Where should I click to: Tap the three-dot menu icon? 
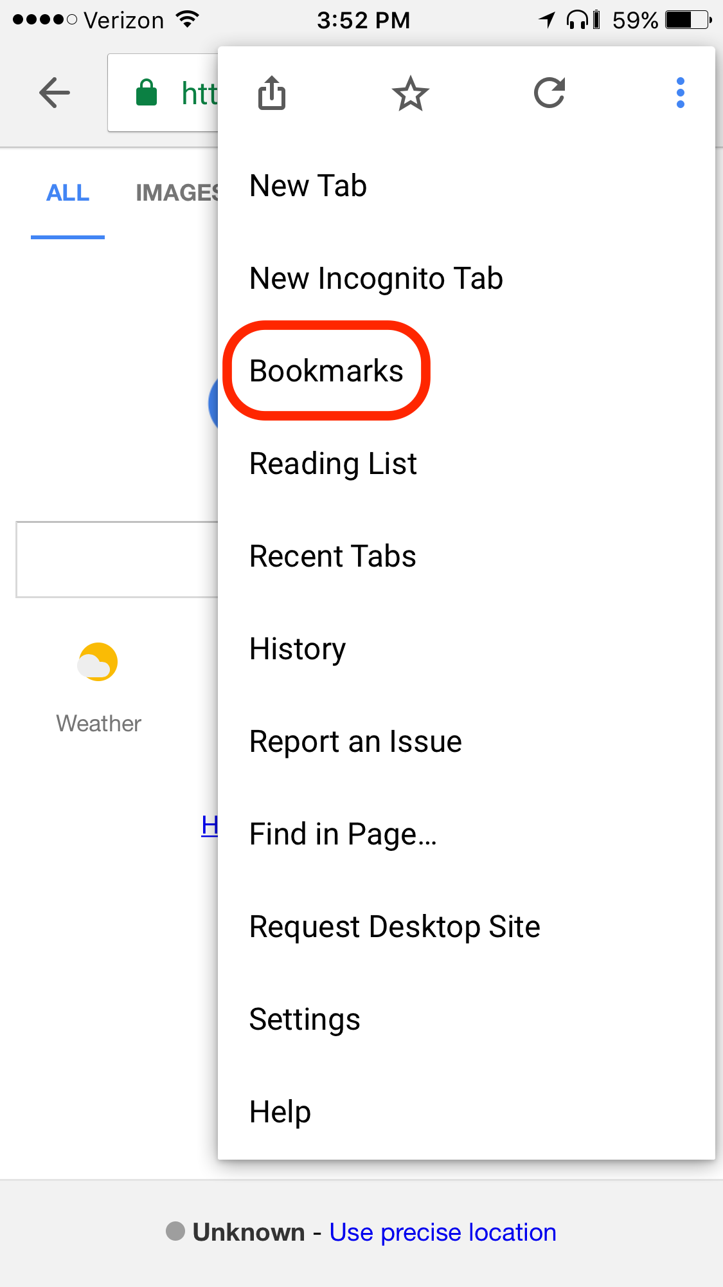(680, 93)
